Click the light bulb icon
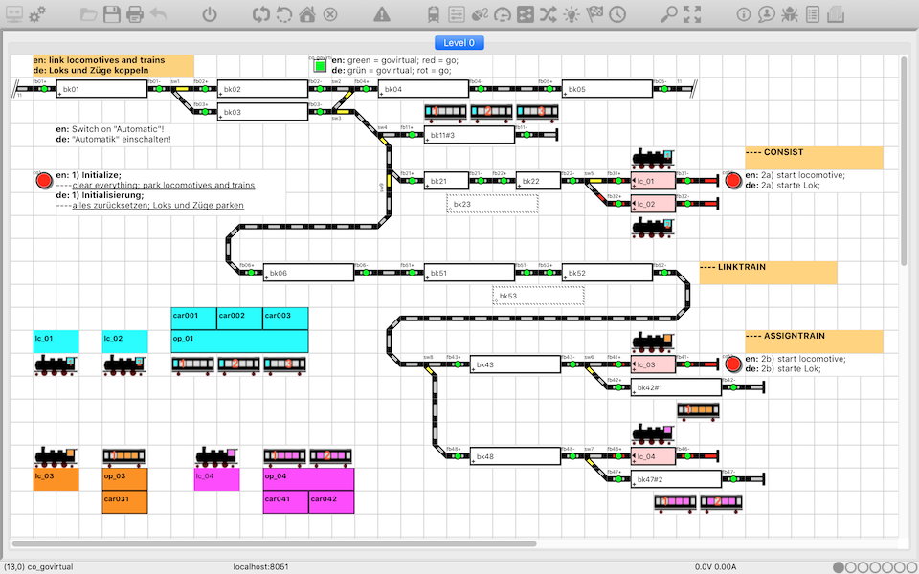Screen dimensions: 919x574 click(x=572, y=14)
